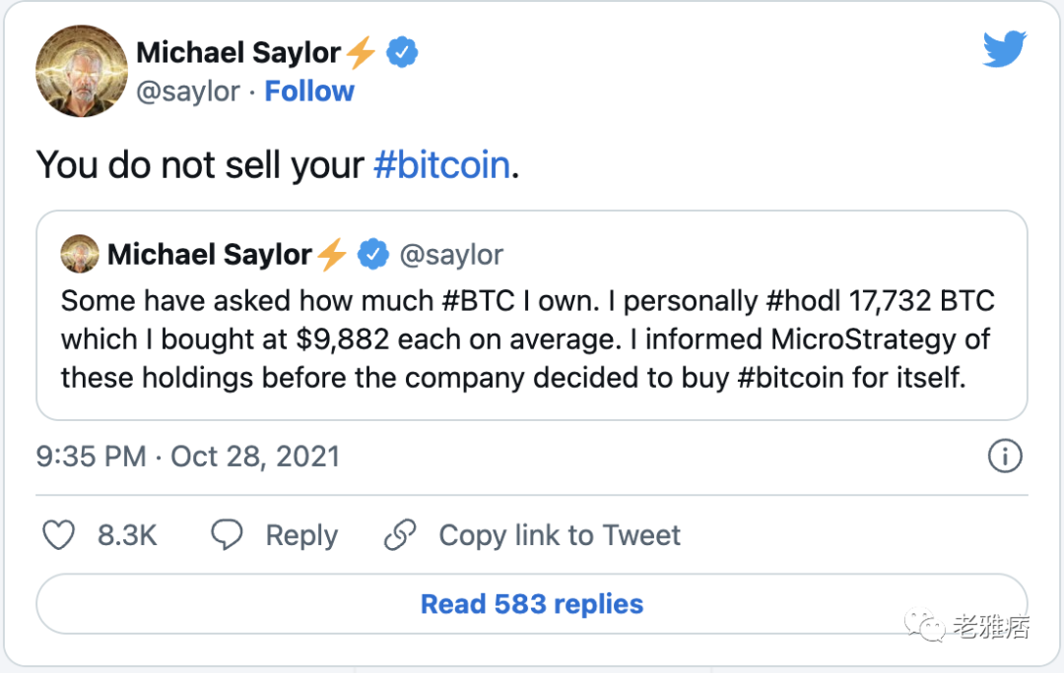Open the quoted tweet's small avatar
Image resolution: width=1064 pixels, height=673 pixels.
(x=80, y=254)
